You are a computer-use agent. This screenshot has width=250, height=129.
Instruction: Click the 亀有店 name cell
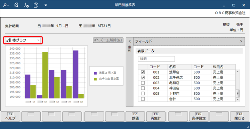pyautogui.click(x=179, y=83)
